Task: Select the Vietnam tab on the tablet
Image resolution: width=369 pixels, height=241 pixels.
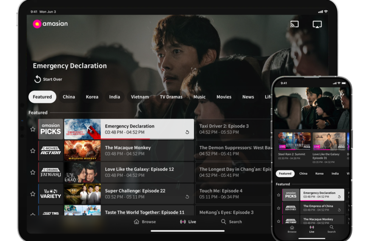Action: coord(140,97)
